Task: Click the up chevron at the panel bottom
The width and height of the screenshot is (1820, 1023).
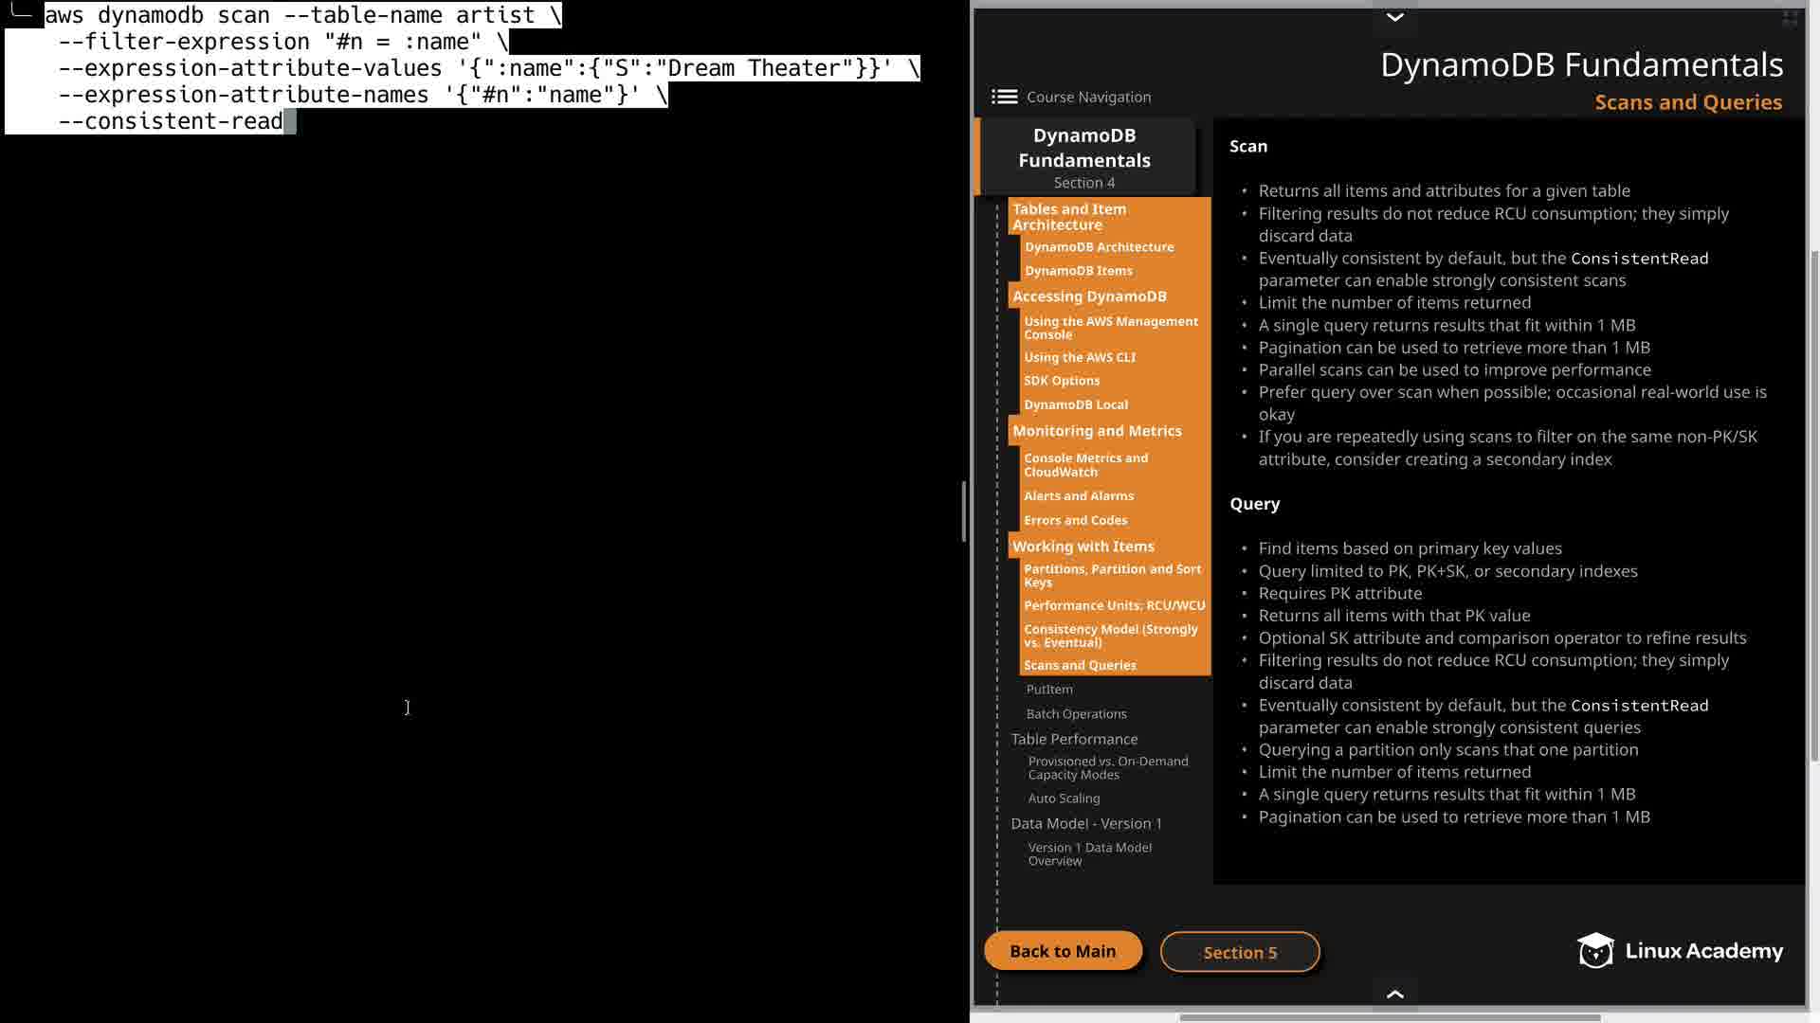Action: 1394,994
